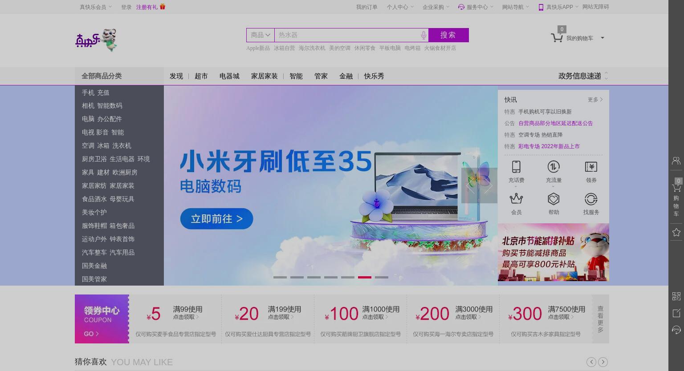Screen dimensions: 684x371
Task: Open the 快乐秀 nav tab
Action: pos(374,76)
